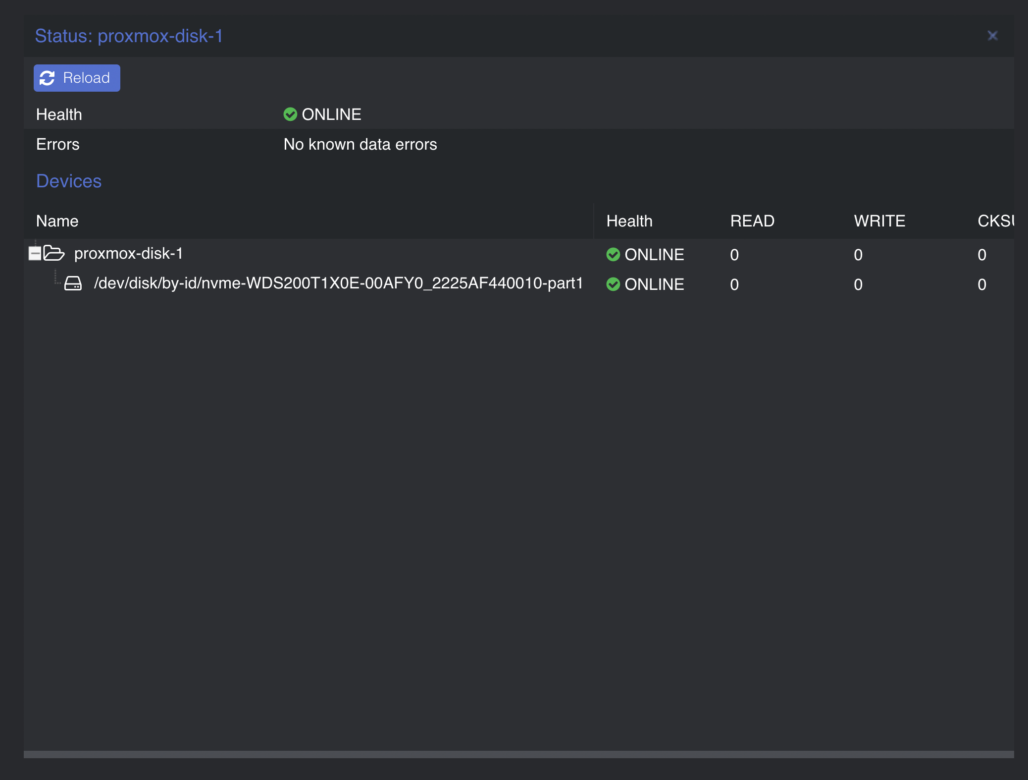Click the checksum value of proxmox-disk-1 row
Image resolution: width=1028 pixels, height=780 pixels.
(982, 255)
